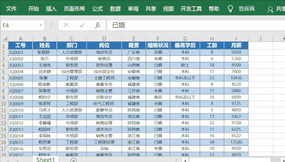Select the 河北省 cell
This screenshot has height=162, width=285.
click(x=134, y=116)
